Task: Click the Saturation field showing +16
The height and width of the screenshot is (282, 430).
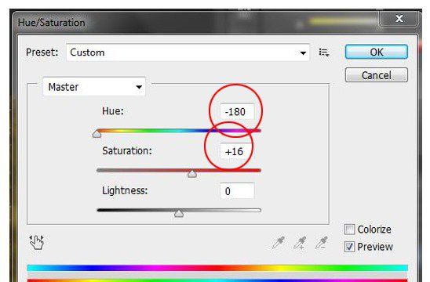Action: (236, 151)
